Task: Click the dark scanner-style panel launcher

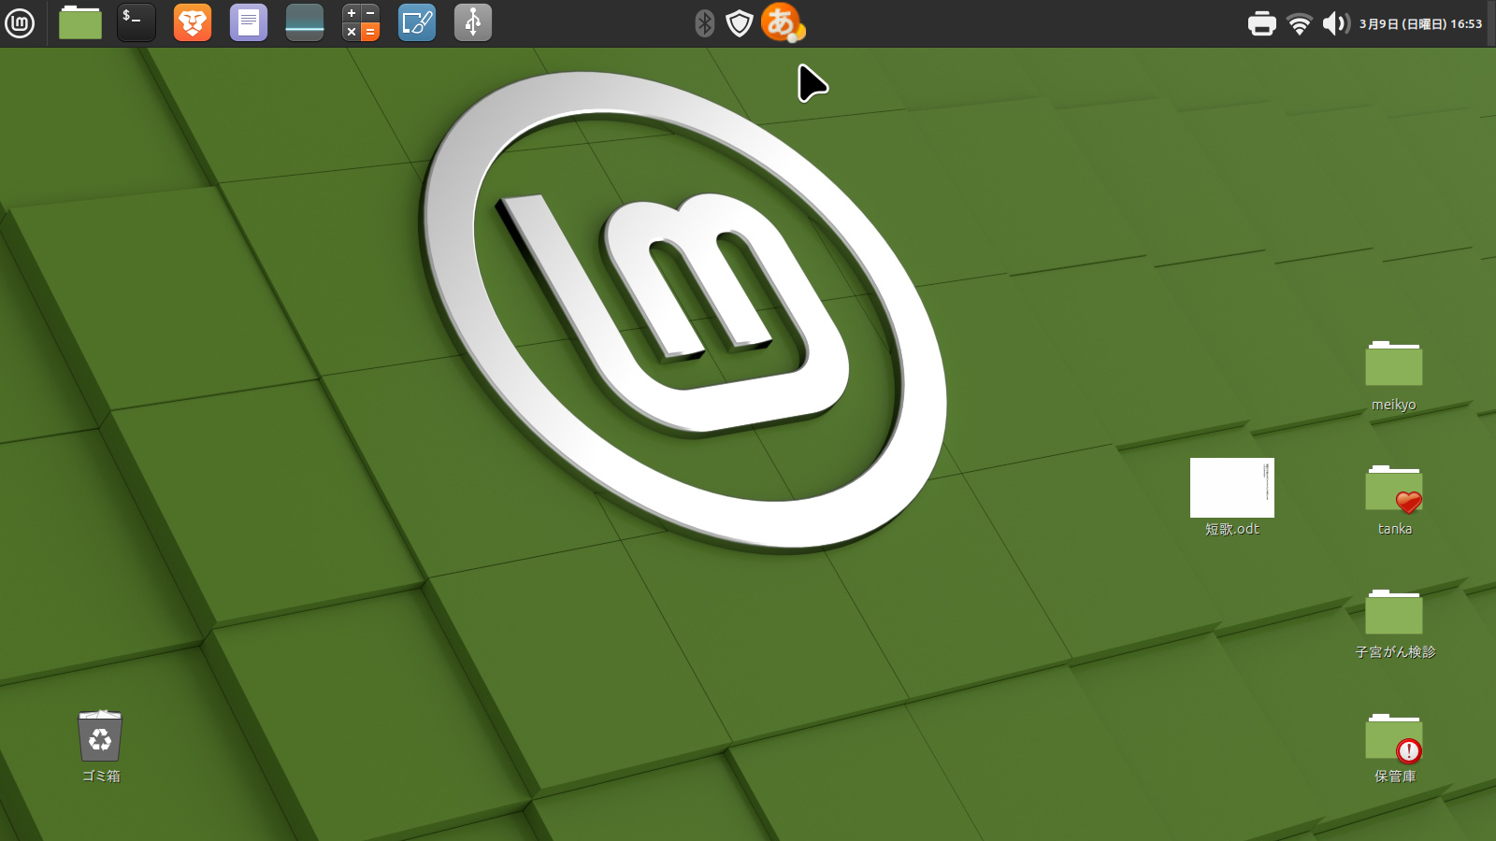Action: 305,22
